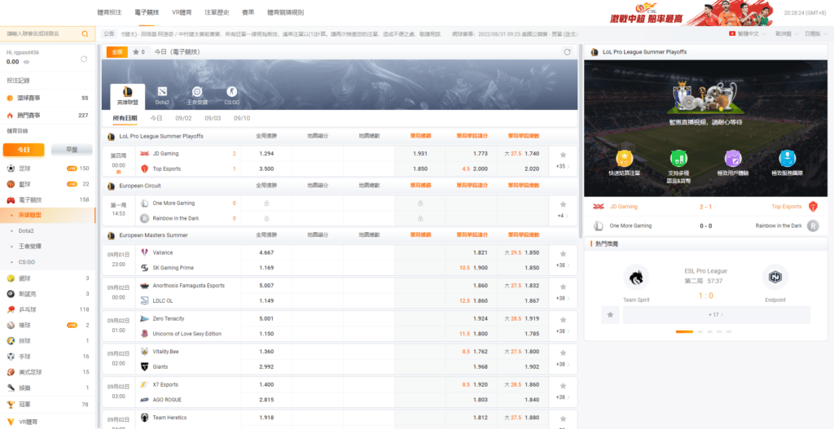This screenshot has height=429, width=834.
Task: Select the 09/02 date tab
Action: coord(183,118)
